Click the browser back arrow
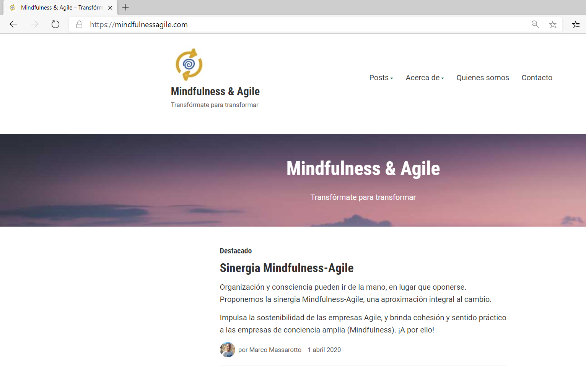This screenshot has height=373, width=586. (x=13, y=24)
